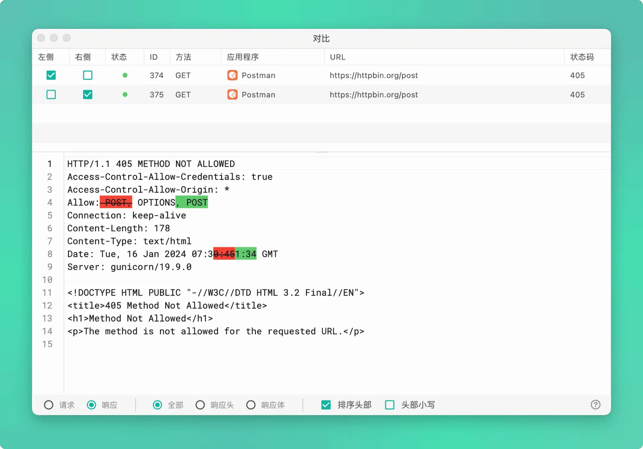Toggle the 排序头部 checkbox
The height and width of the screenshot is (449, 643).
tap(326, 405)
